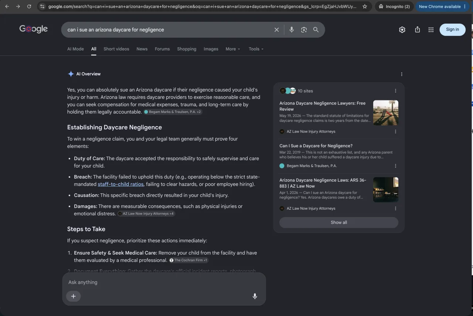Viewport: 473px width, 316px height.
Task: Bookmark this page with the star icon
Action: [365, 6]
